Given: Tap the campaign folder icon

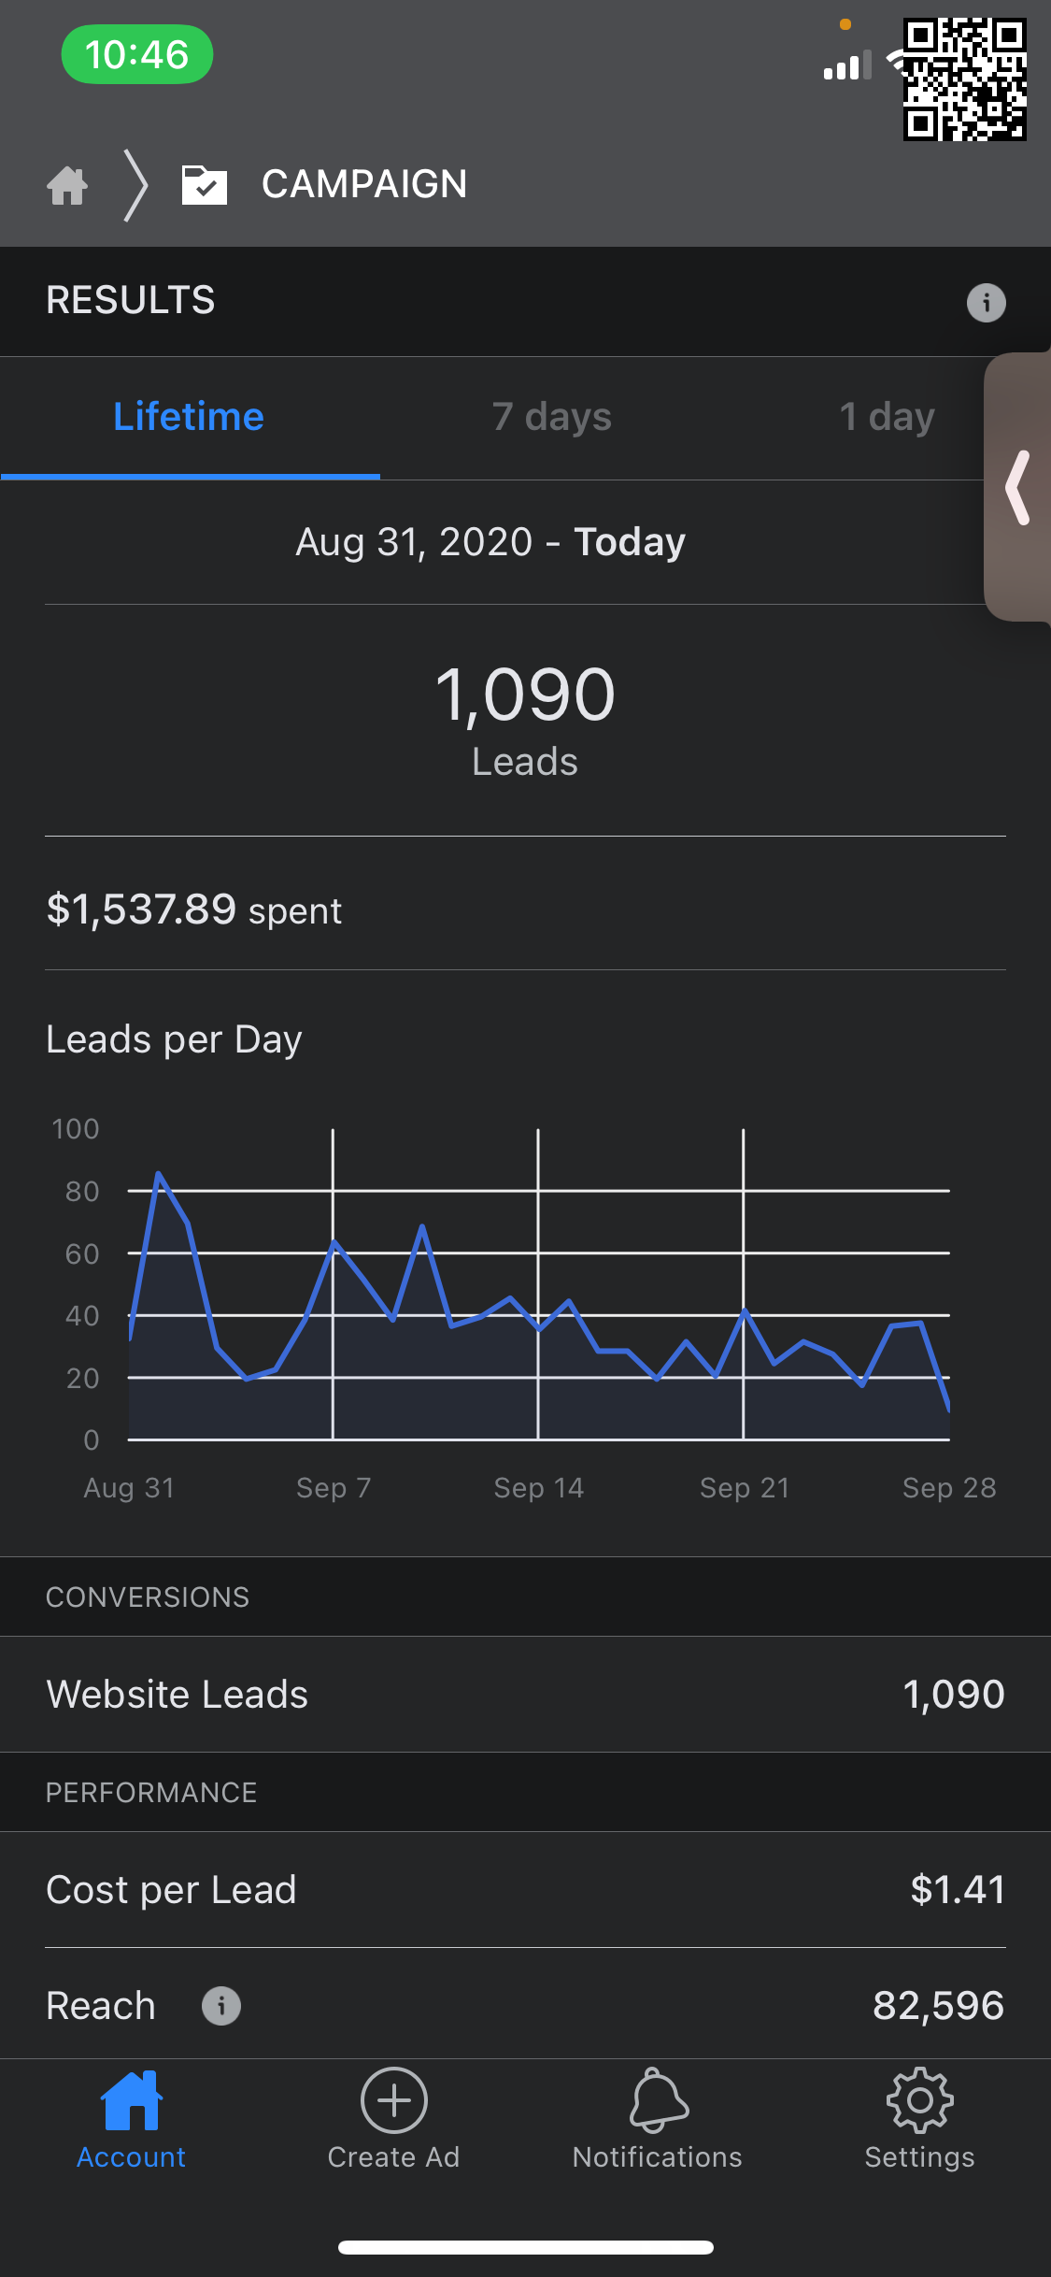Looking at the screenshot, I should point(205,185).
